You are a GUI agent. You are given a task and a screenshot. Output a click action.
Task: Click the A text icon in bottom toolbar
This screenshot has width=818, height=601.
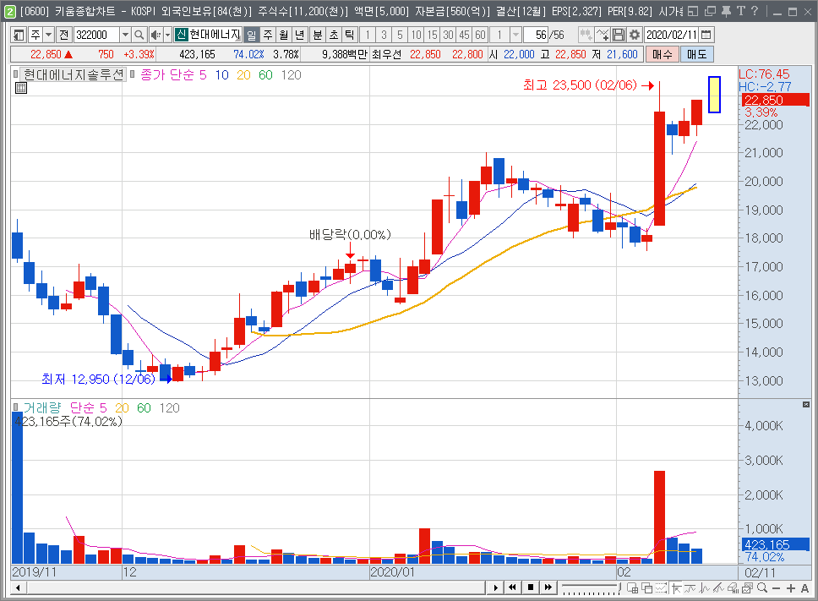pos(805,588)
